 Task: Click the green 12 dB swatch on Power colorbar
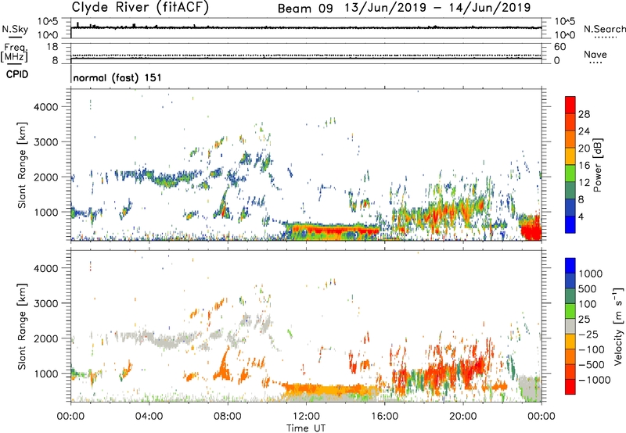pos(570,173)
